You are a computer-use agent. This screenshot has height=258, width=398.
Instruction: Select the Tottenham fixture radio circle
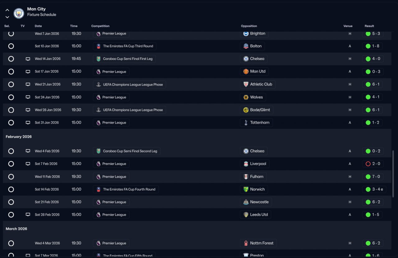[11, 123]
